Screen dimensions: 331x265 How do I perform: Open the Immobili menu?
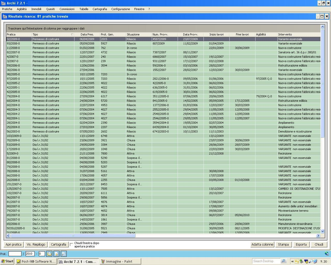[36, 9]
